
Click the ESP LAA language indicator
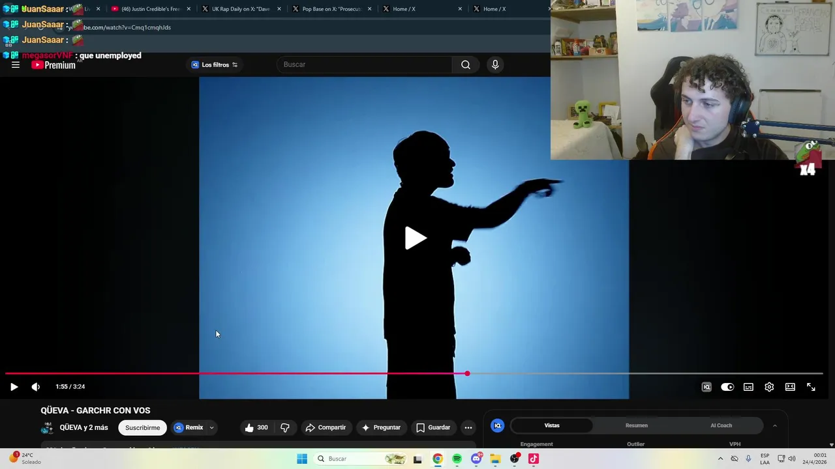[x=765, y=459]
